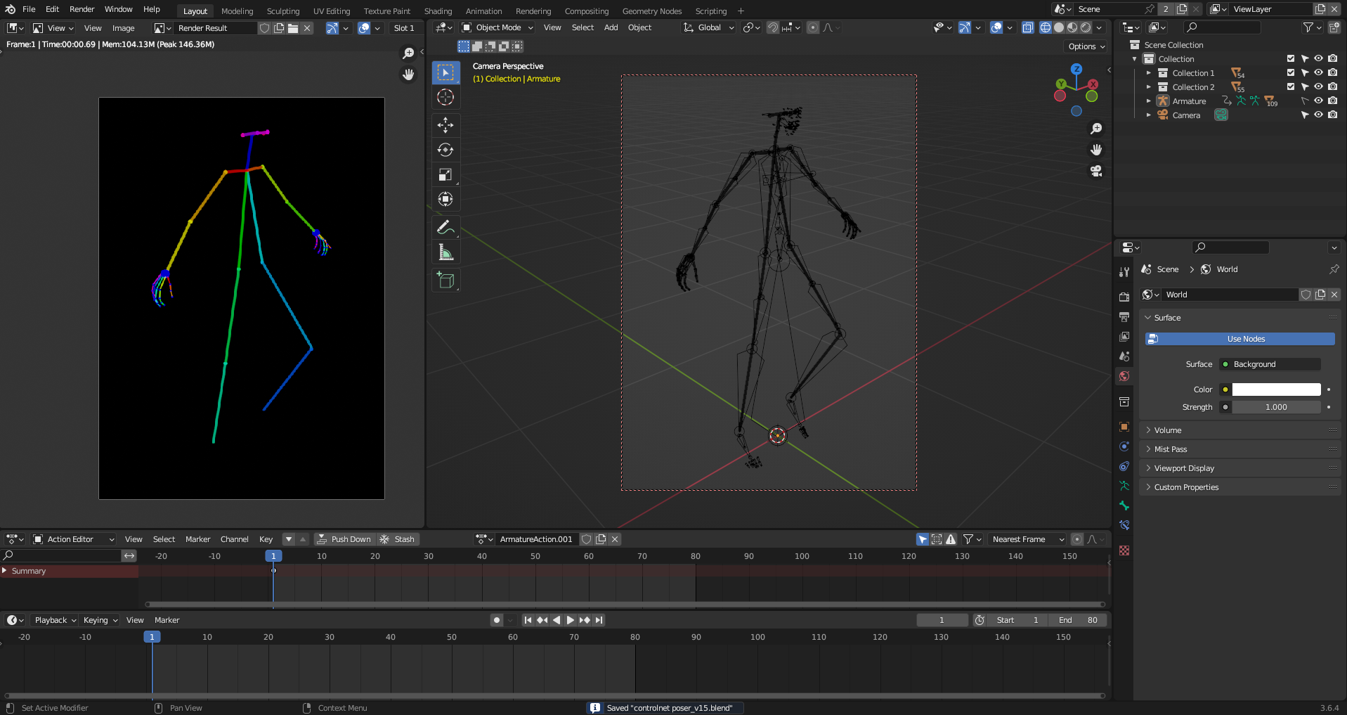Viewport: 1347px width, 715px height.
Task: Select the 3D Cursor tool
Action: (x=445, y=97)
